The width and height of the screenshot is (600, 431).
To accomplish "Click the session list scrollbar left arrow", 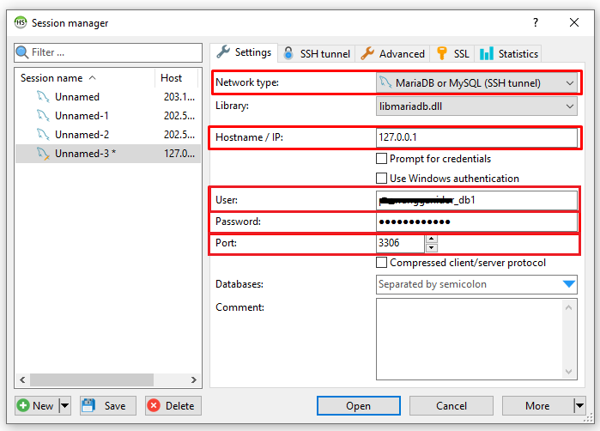I will point(22,379).
